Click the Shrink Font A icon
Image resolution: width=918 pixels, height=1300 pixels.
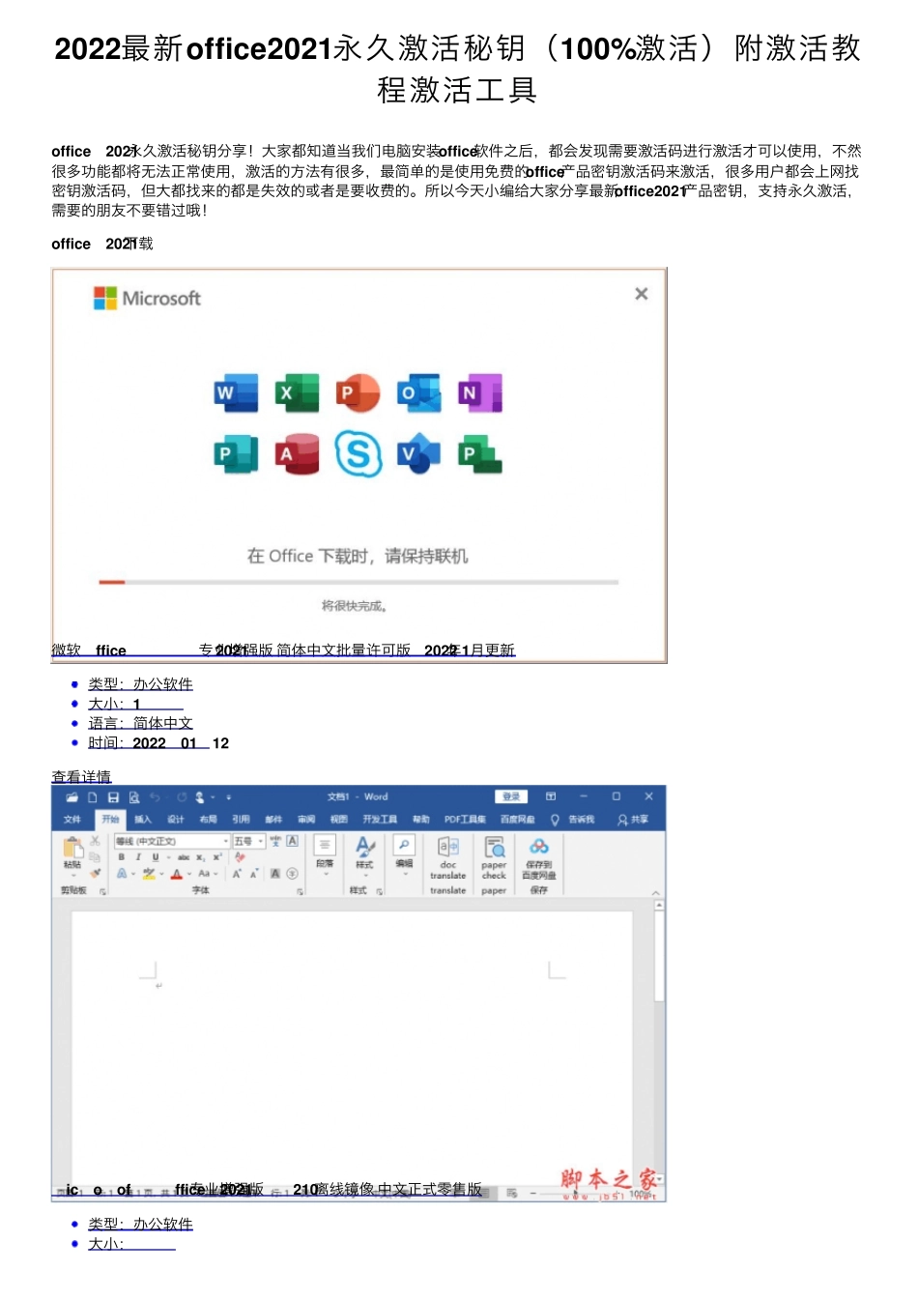[x=254, y=873]
